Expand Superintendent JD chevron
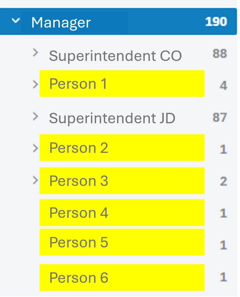 click(35, 116)
